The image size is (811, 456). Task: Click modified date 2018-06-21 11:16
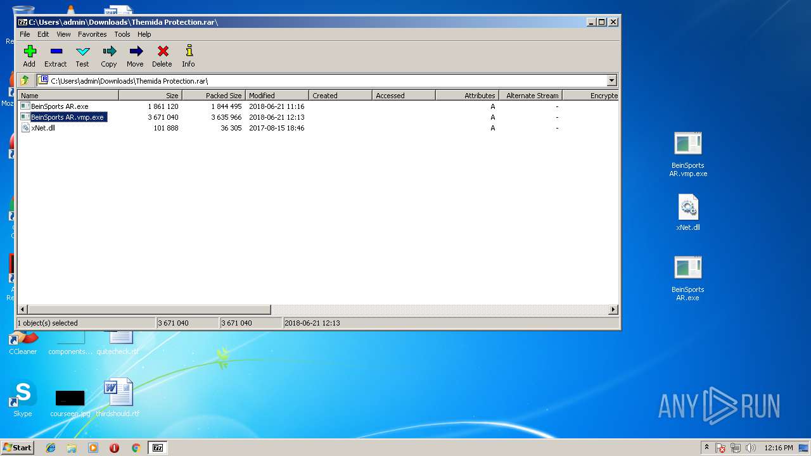point(277,106)
